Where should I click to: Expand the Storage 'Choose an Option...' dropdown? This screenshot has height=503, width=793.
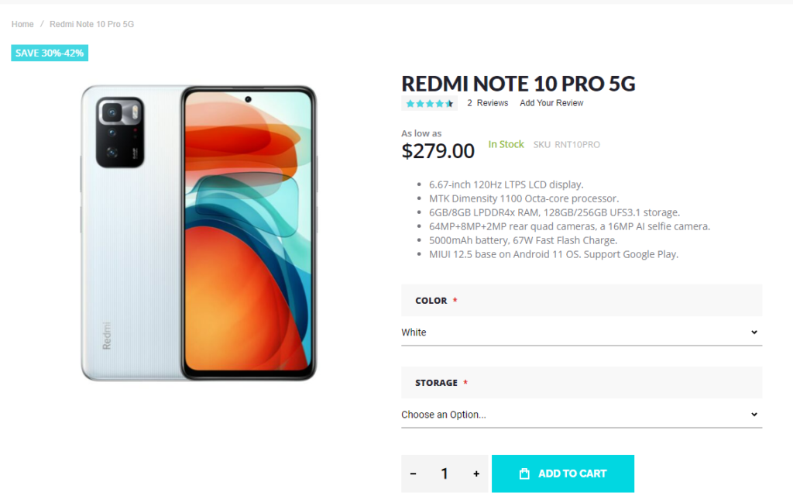point(581,415)
